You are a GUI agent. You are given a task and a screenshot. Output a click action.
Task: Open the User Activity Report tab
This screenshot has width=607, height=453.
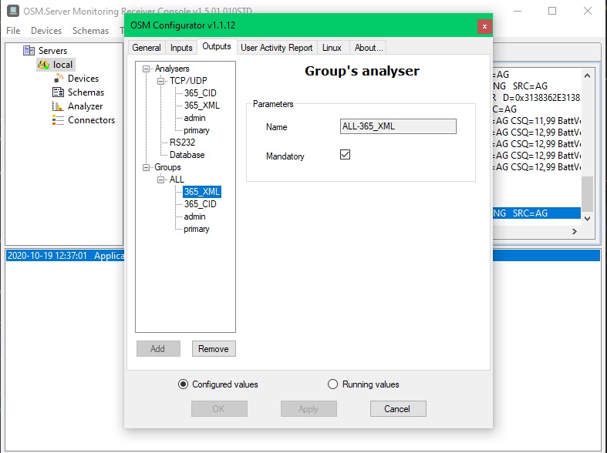277,48
